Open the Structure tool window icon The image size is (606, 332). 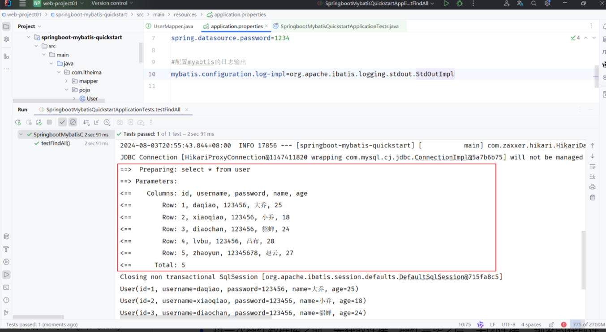(x=6, y=56)
